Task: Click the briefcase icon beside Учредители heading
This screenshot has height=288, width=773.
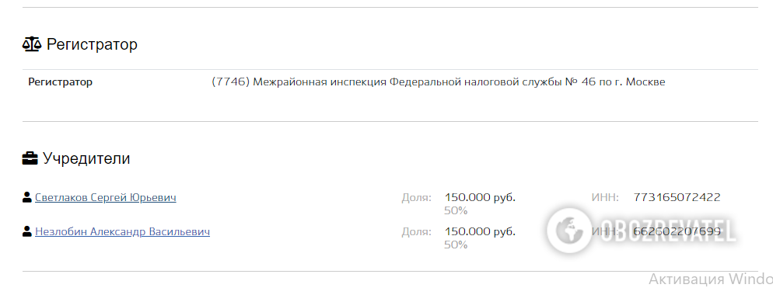Action: click(30, 158)
